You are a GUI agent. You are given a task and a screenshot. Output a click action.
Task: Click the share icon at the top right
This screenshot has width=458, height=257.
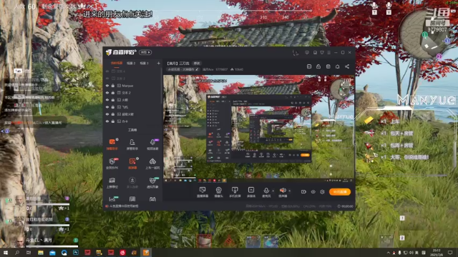click(347, 66)
